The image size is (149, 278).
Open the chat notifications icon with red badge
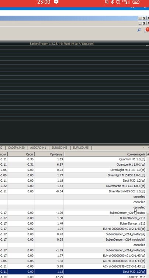tap(146, 30)
